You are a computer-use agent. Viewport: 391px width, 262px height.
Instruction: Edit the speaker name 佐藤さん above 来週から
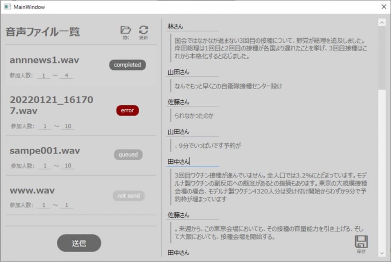pyautogui.click(x=192, y=215)
